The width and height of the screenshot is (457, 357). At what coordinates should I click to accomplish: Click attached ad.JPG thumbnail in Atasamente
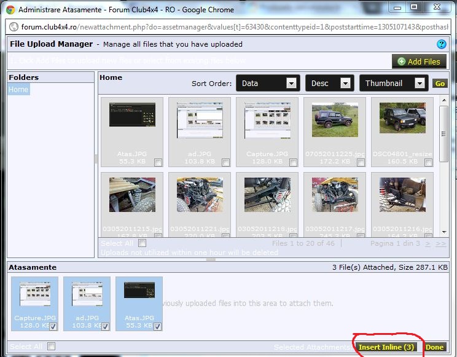pos(87,294)
